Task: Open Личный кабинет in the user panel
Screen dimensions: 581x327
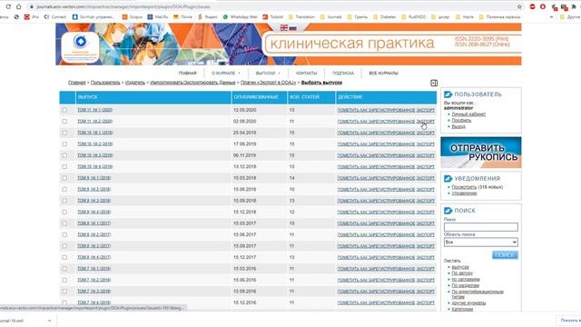Action: click(x=468, y=114)
